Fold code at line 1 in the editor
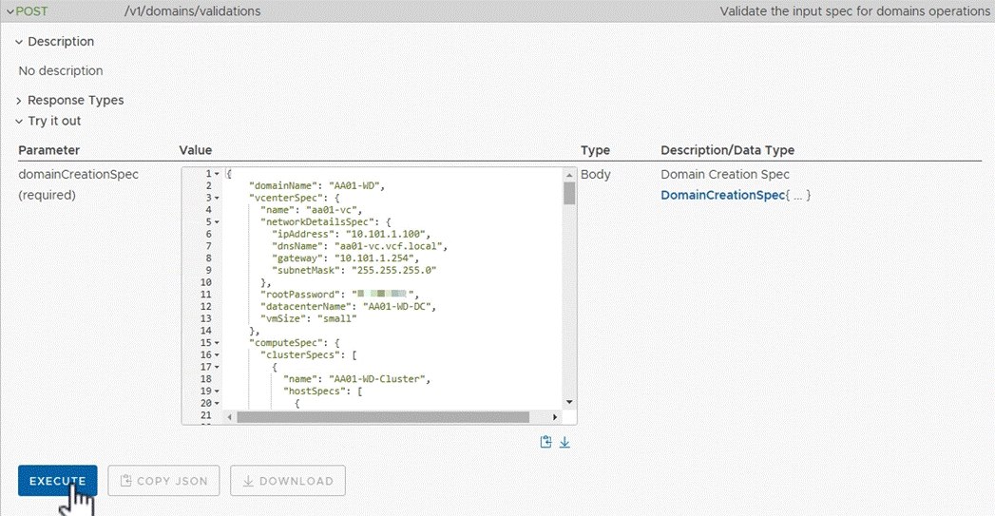The height and width of the screenshot is (516, 995). point(217,174)
